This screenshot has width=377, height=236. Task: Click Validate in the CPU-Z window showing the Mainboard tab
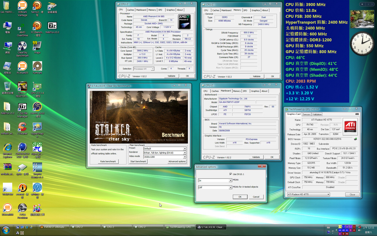tap(256, 157)
